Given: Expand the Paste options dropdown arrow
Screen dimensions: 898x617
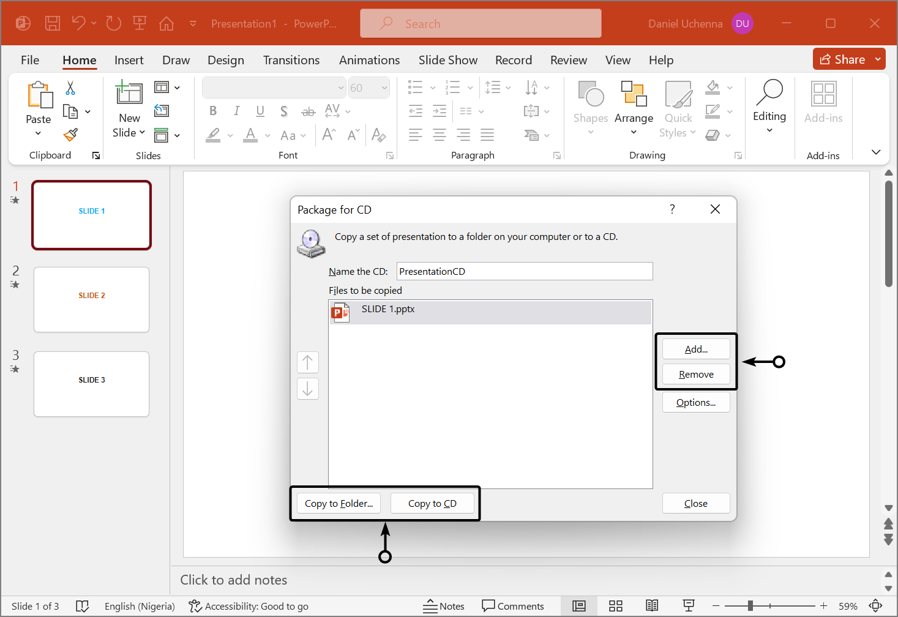Looking at the screenshot, I should point(38,133).
